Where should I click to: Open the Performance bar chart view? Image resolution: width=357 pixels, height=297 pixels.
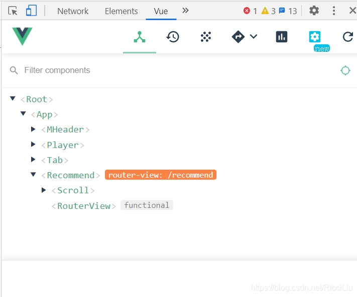tap(282, 37)
